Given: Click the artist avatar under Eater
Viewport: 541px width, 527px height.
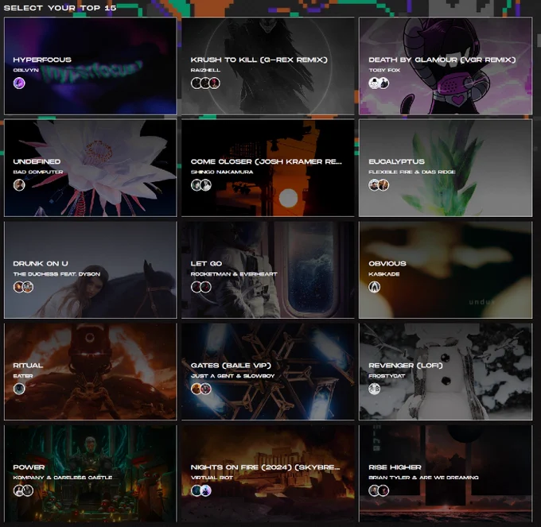Looking at the screenshot, I should 19,389.
